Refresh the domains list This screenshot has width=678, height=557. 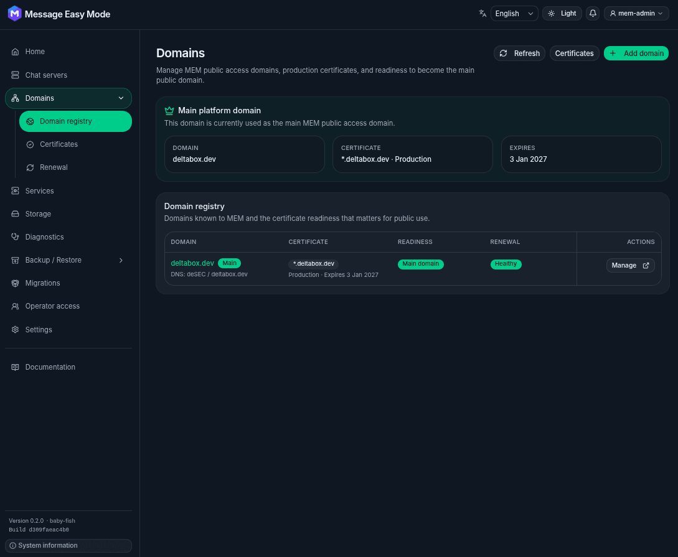tap(519, 53)
